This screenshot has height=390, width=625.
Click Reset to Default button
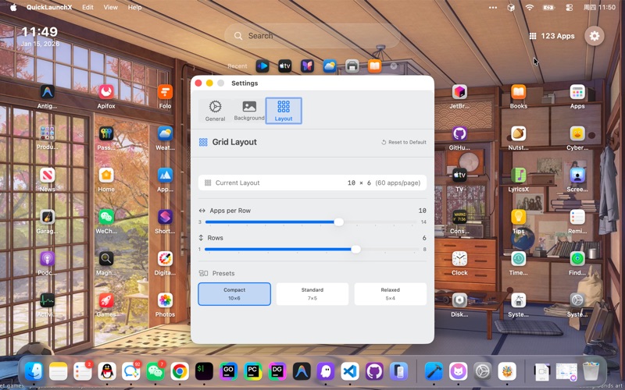[404, 143]
